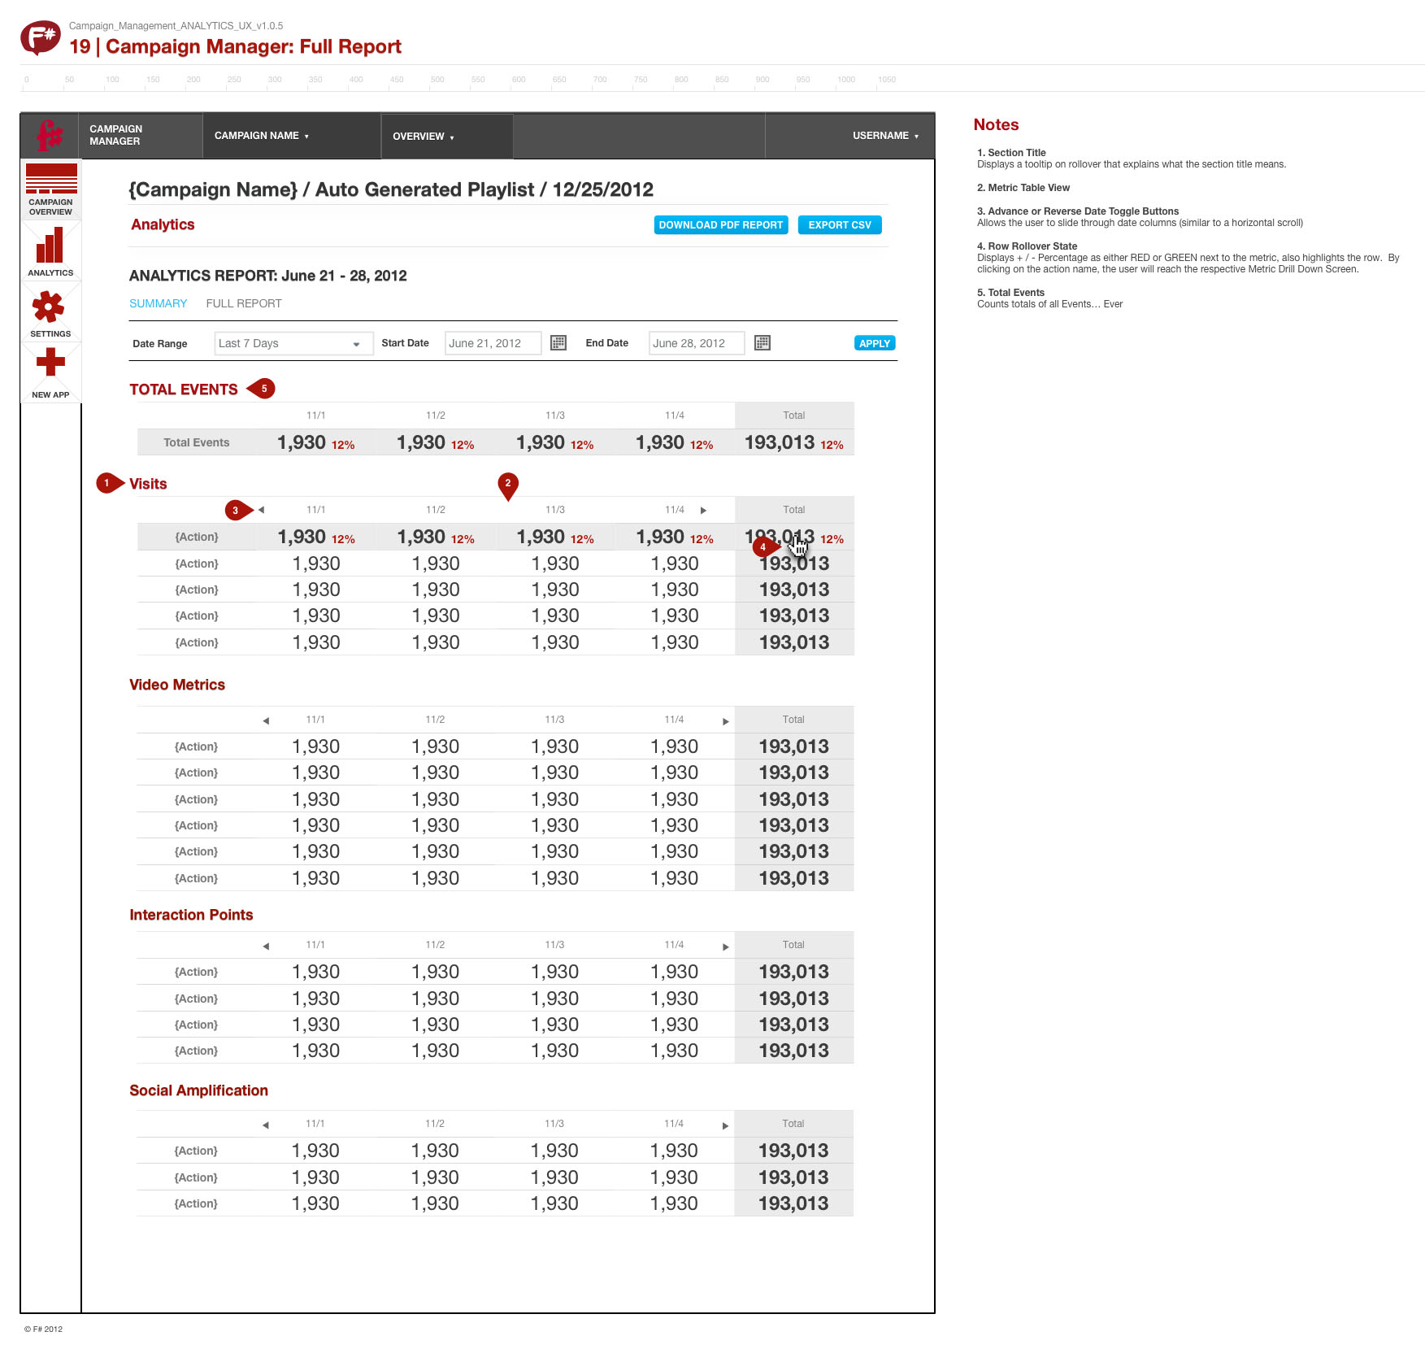The height and width of the screenshot is (1349, 1425).
Task: Click Total column header in Video Metrics table
Action: [793, 720]
